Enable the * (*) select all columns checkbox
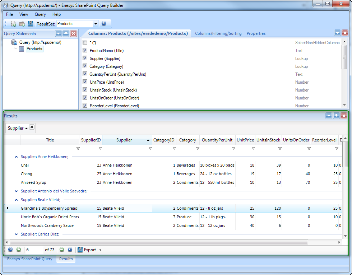This screenshot has height=275, width=352. tap(85, 43)
